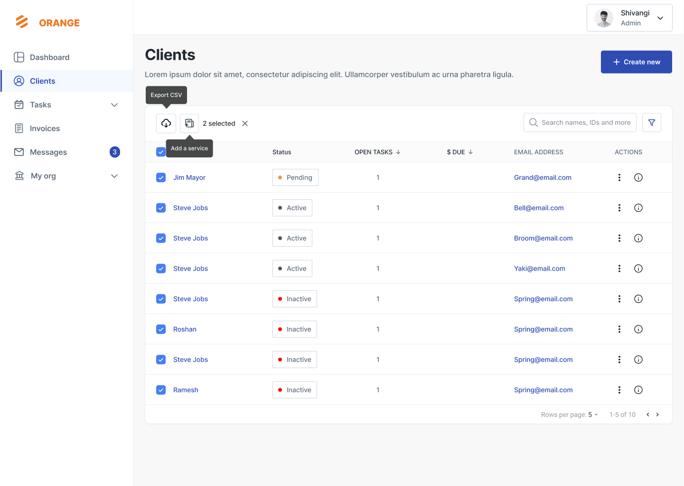
Task: Expand the Tasks menu chevron
Action: (114, 105)
